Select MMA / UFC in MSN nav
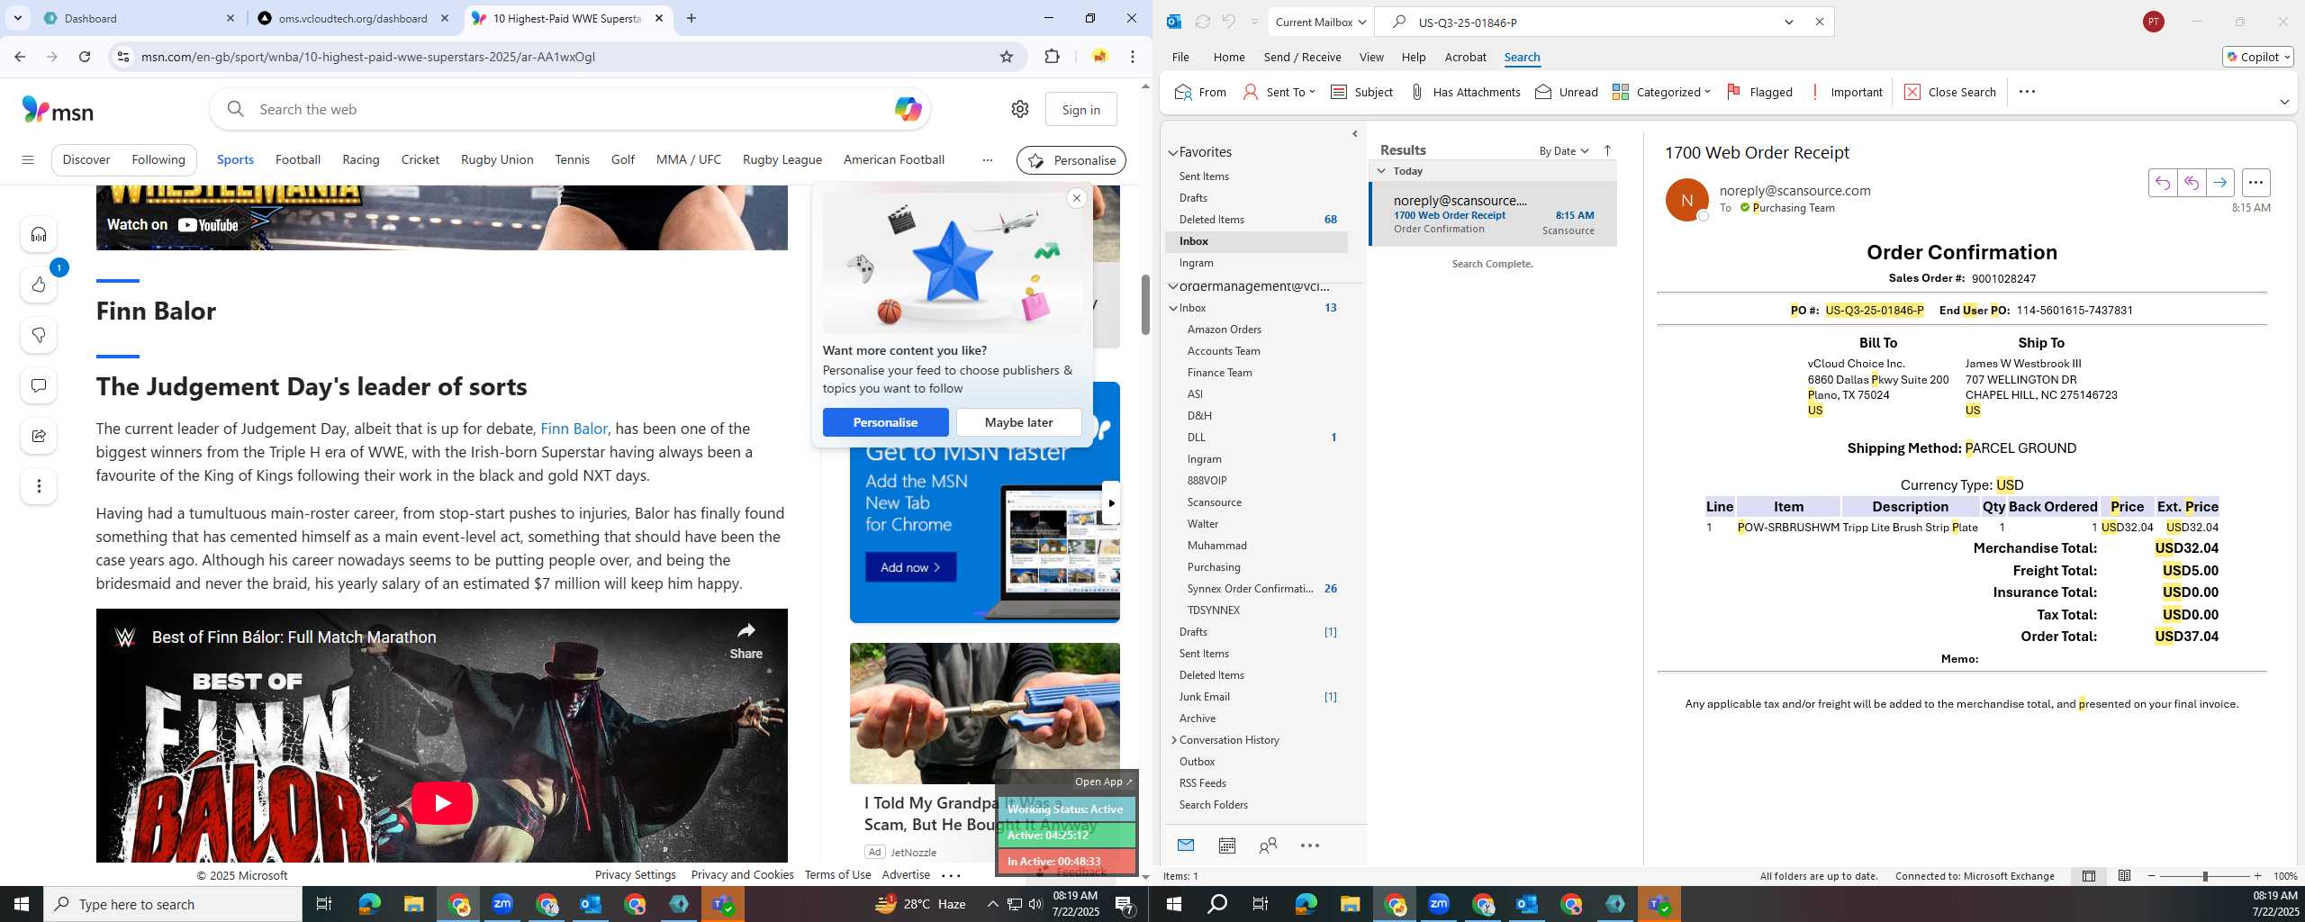 689,159
